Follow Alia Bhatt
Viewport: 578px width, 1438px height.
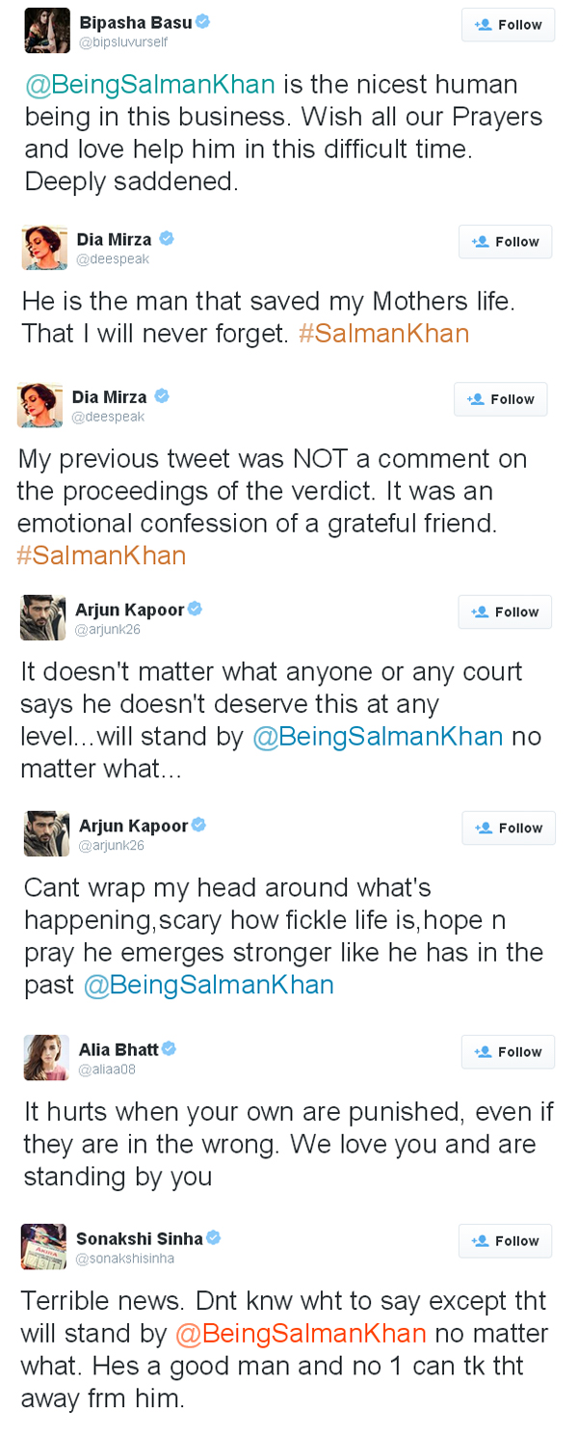pos(508,1052)
